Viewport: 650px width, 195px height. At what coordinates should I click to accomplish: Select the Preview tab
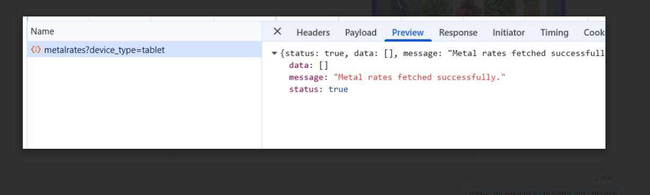coord(408,32)
